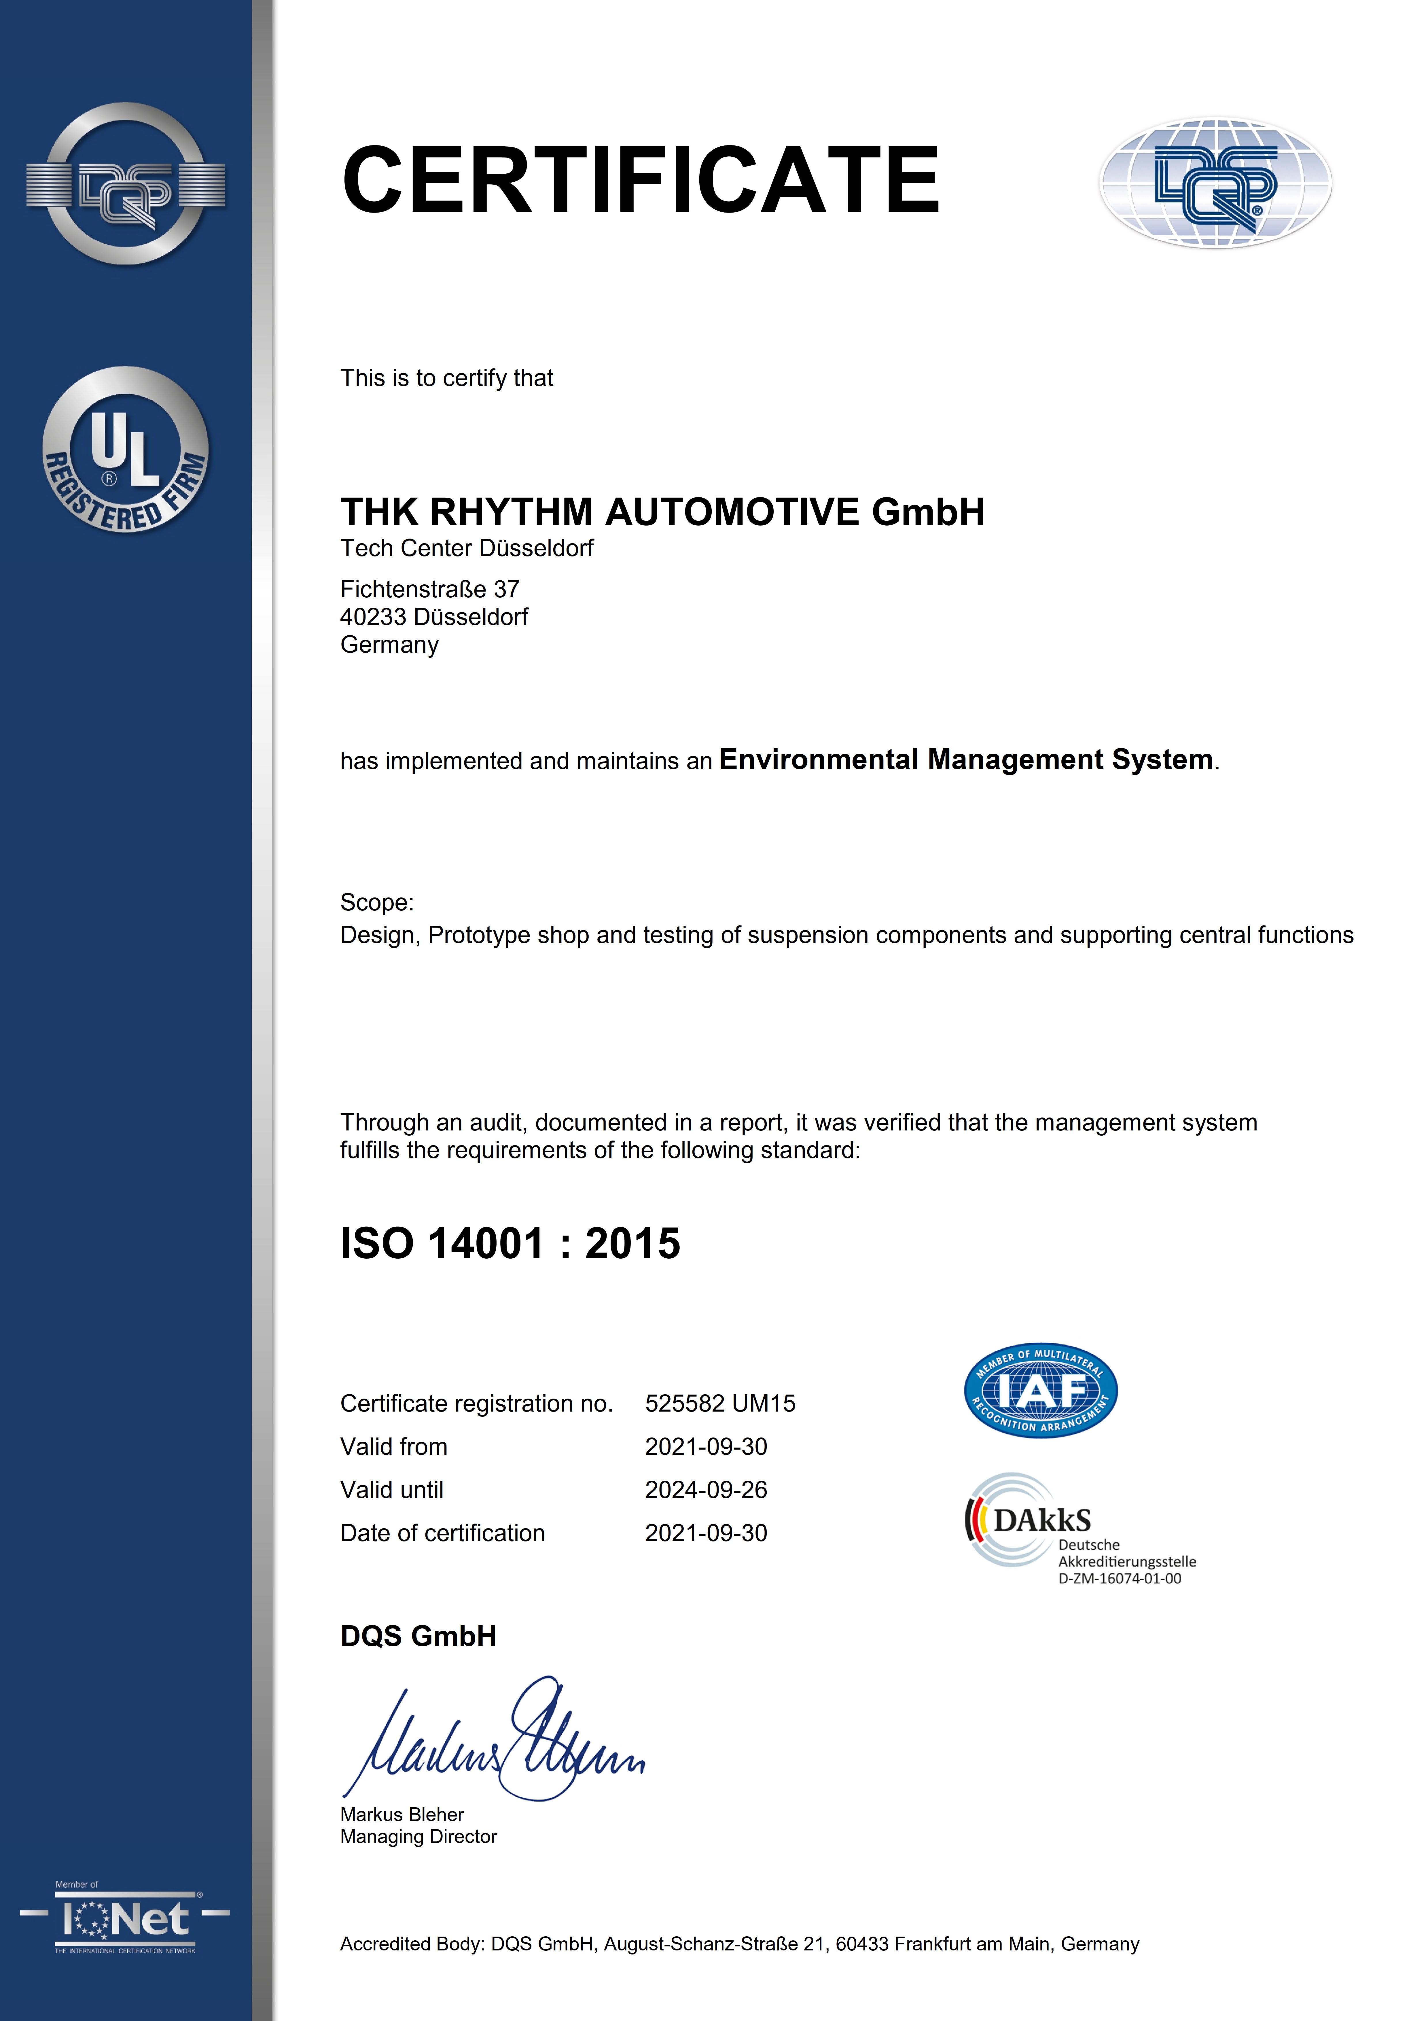Click the DAkkS accreditation logo

(x=1080, y=1529)
